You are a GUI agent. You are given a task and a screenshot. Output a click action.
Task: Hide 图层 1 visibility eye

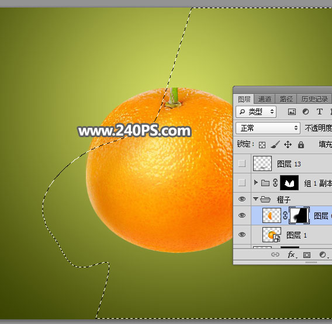(242, 235)
